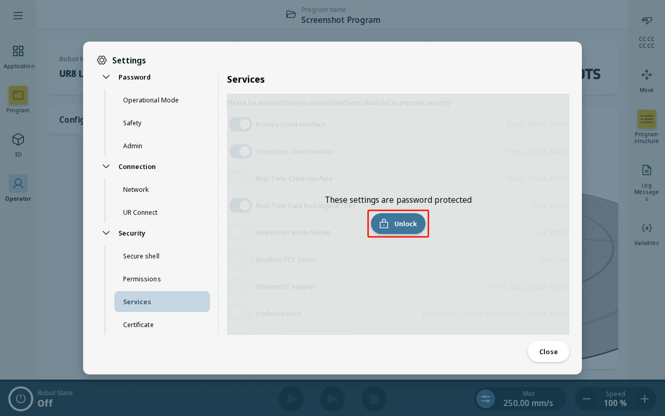
Task: Select the highlighted Services settings item
Action: (x=162, y=302)
